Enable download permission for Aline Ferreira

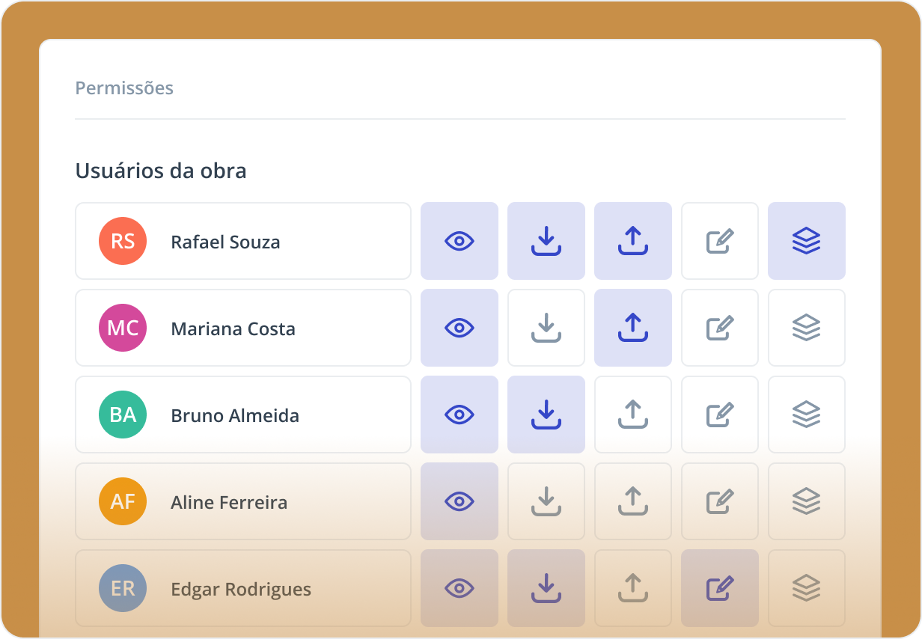[546, 501]
